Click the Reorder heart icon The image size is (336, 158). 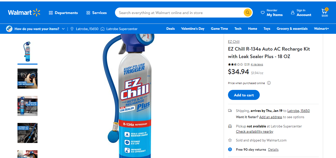pos(262,13)
